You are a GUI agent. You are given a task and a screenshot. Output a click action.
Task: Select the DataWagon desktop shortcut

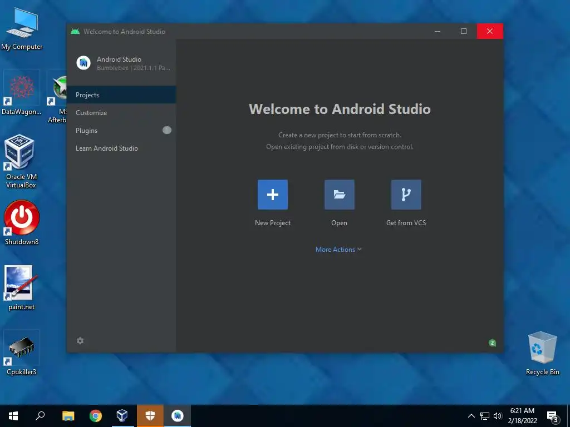[x=22, y=93]
